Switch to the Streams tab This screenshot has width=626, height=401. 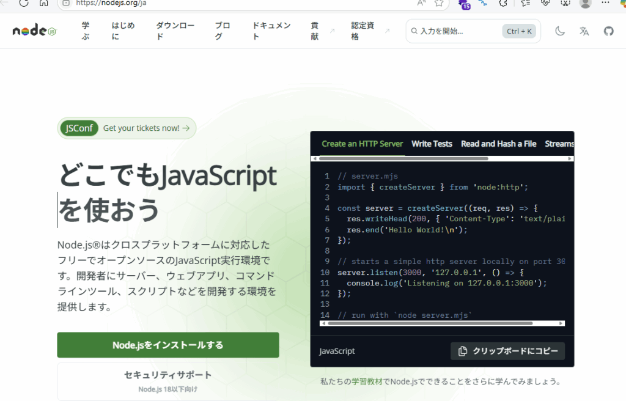click(x=559, y=144)
